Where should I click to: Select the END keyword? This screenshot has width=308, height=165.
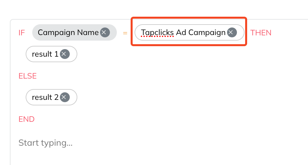tap(27, 119)
